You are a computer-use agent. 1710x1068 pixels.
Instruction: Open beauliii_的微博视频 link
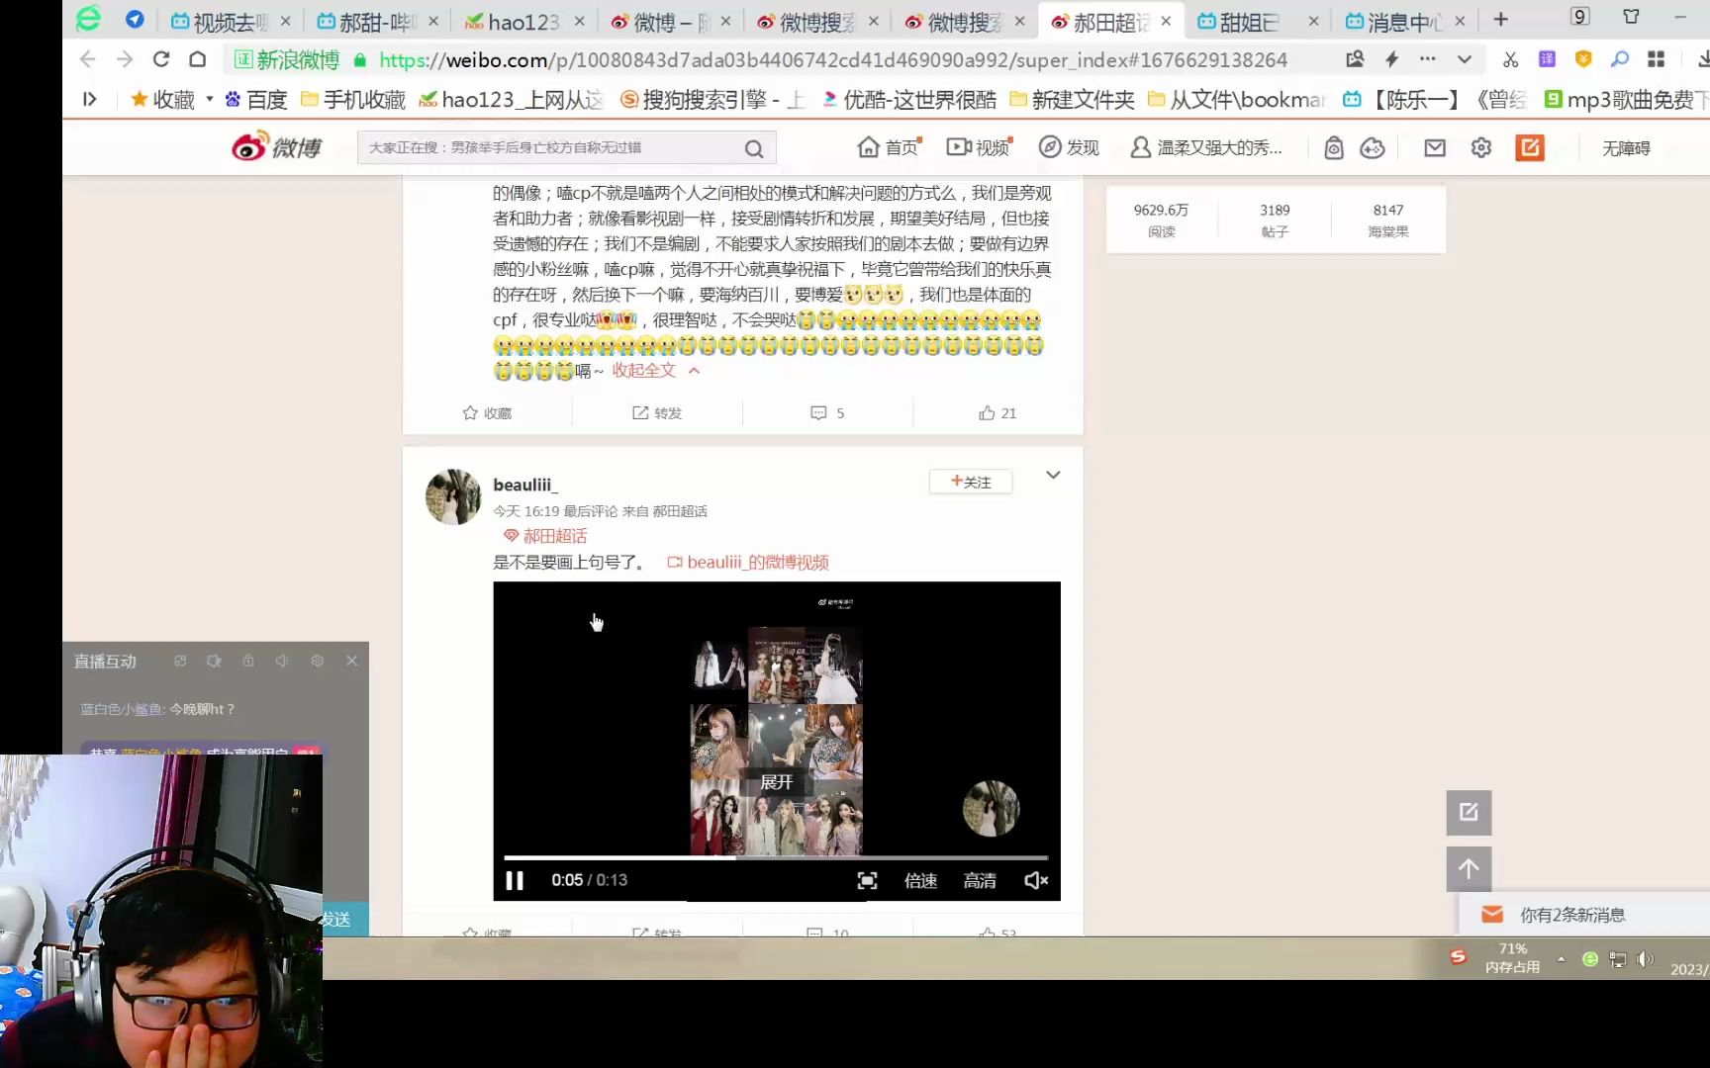748,562
